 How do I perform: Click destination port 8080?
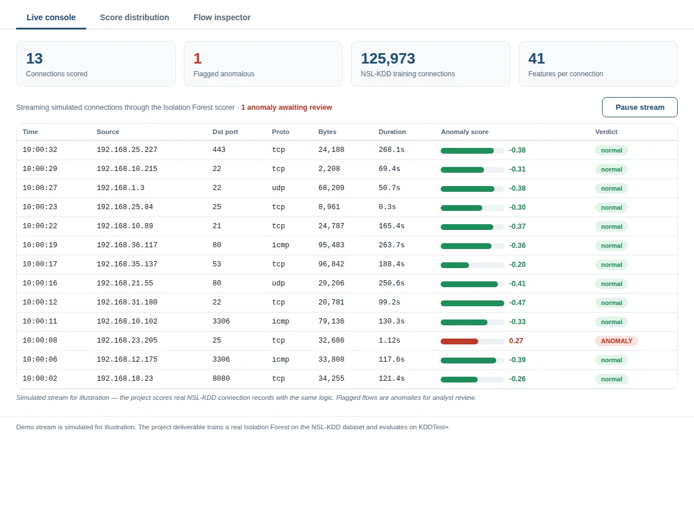point(221,379)
